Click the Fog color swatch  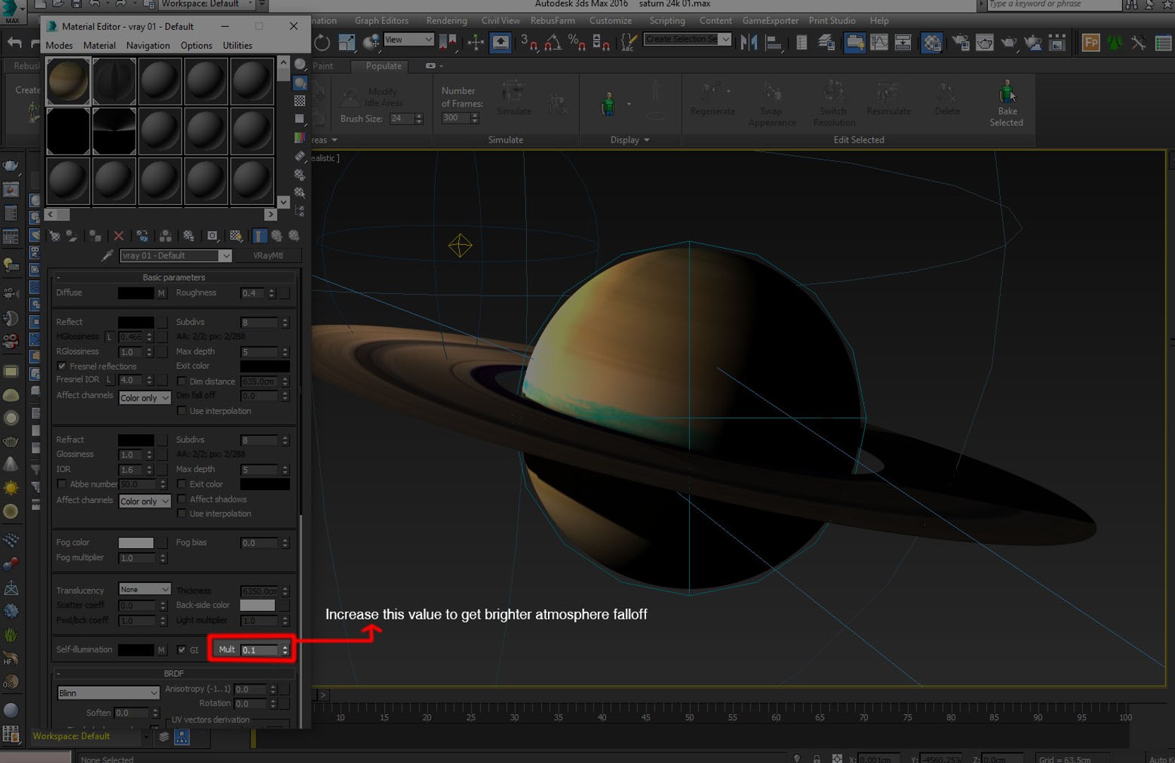136,543
